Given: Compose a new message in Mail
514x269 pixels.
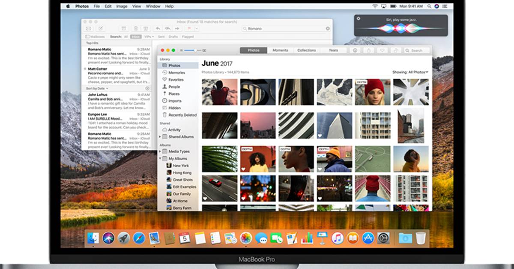Looking at the screenshot, I should (x=100, y=29).
